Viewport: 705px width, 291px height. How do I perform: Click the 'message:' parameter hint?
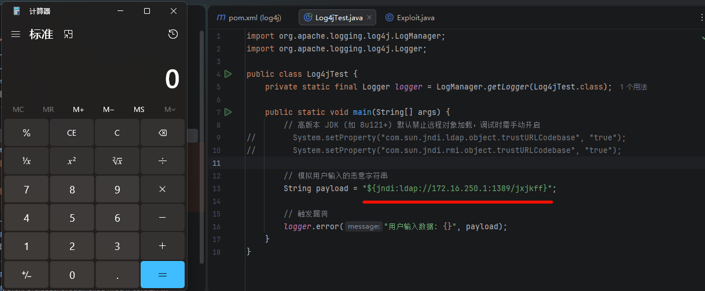364,227
